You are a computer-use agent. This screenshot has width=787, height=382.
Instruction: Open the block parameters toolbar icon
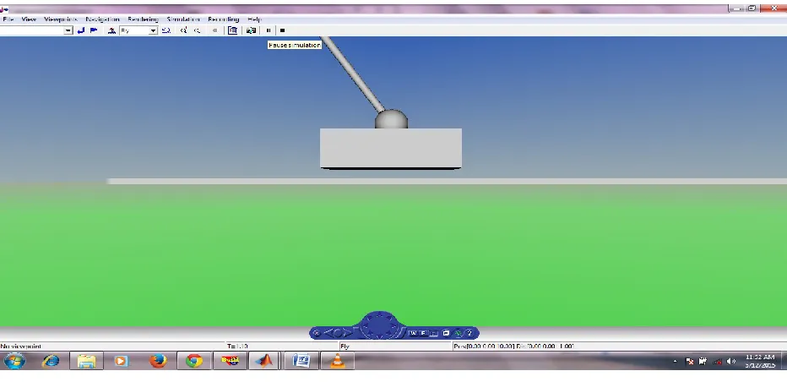(232, 30)
